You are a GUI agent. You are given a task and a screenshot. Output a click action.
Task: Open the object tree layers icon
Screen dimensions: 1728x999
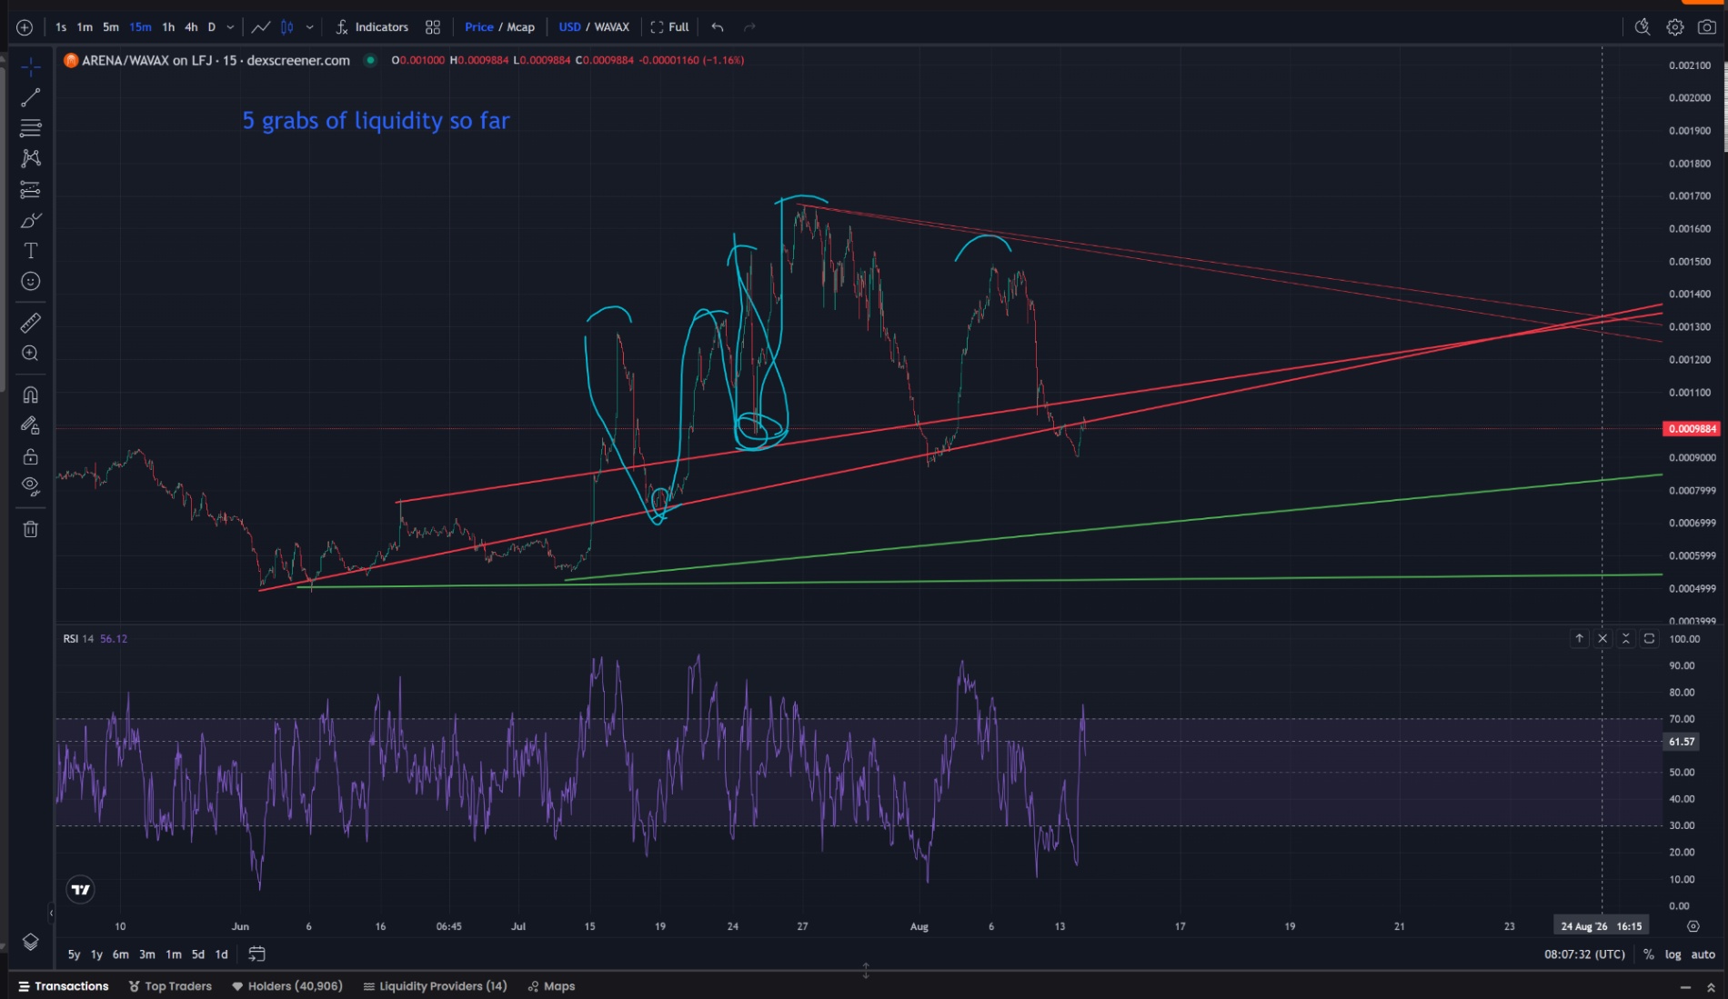click(30, 942)
